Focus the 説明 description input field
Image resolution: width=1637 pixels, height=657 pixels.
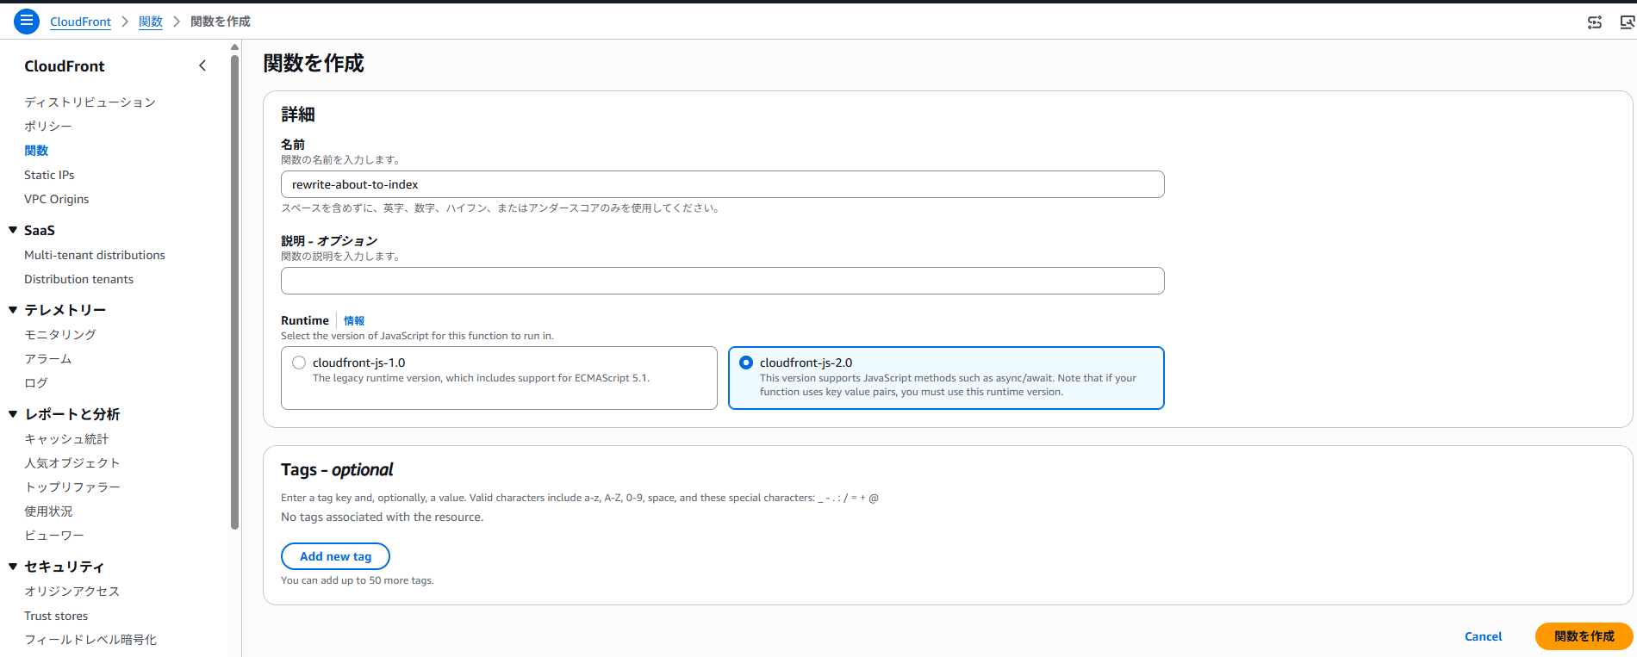pos(723,281)
